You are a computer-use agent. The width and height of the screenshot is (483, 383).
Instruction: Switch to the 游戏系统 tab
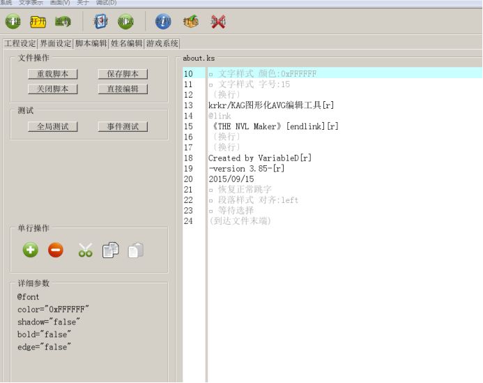point(162,43)
